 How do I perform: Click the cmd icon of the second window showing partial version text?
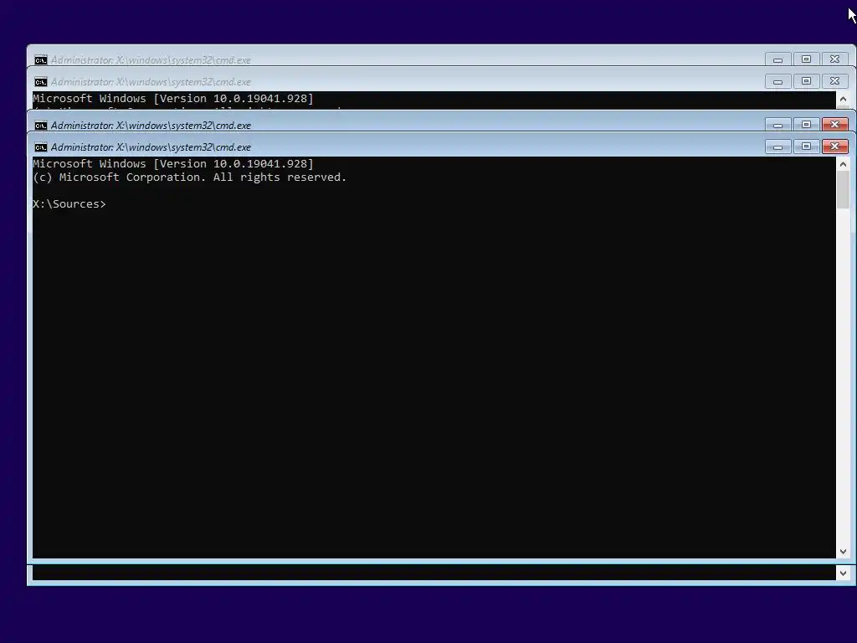pyautogui.click(x=40, y=82)
